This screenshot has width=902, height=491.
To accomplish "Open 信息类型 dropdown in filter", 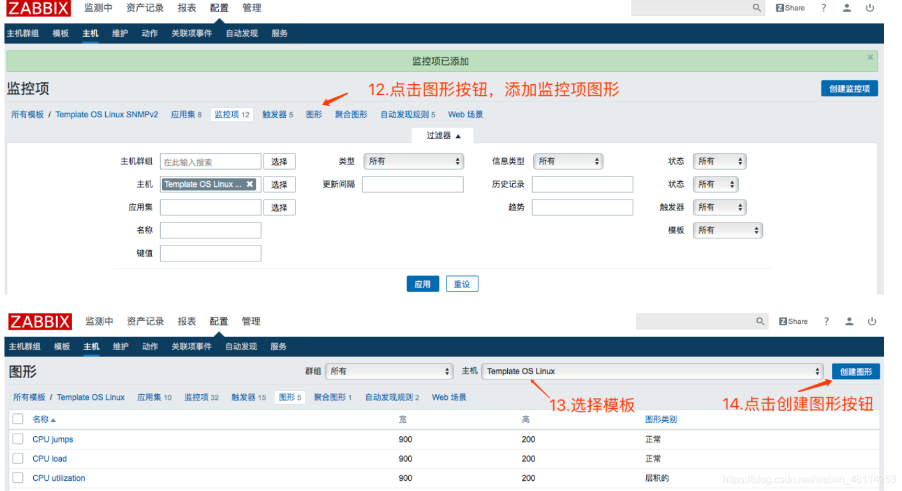I will (568, 161).
